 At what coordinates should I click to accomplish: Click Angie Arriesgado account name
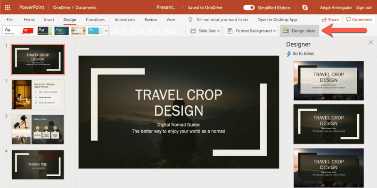(336, 8)
